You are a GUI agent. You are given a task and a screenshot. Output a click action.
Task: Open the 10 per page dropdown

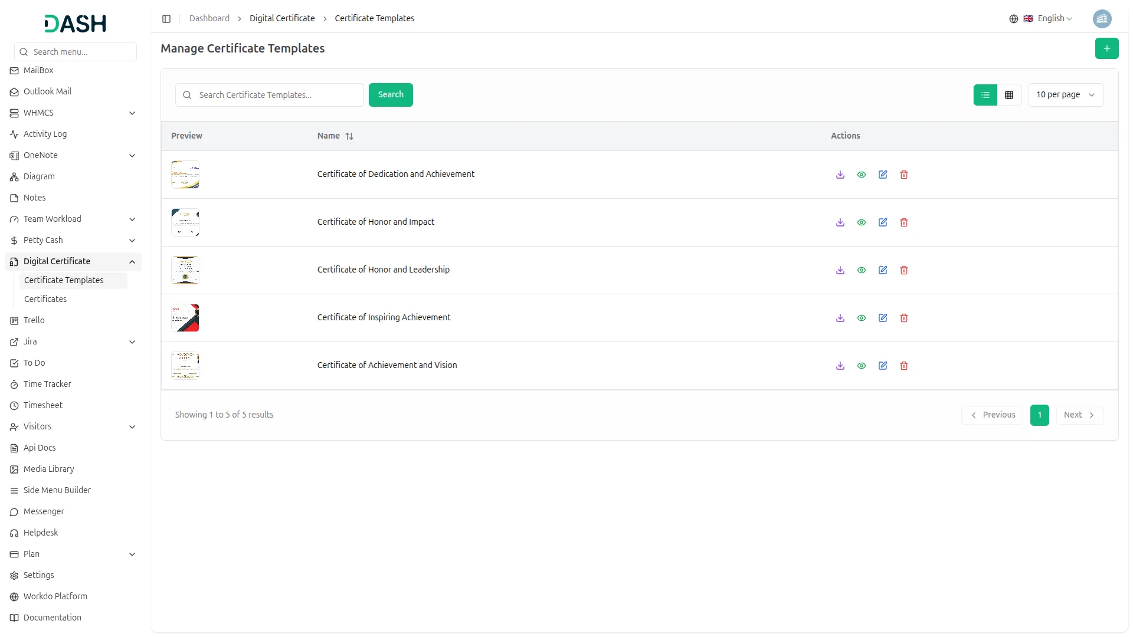[1065, 95]
